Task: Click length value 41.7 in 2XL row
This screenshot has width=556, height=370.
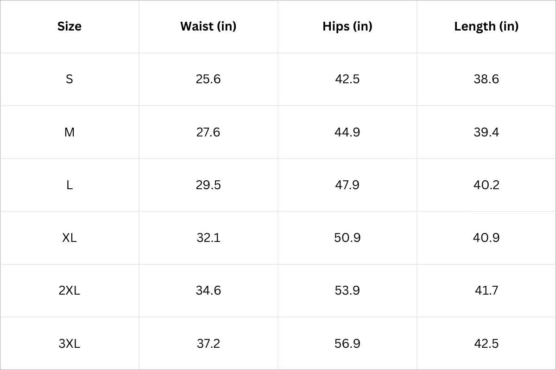Action: tap(486, 290)
